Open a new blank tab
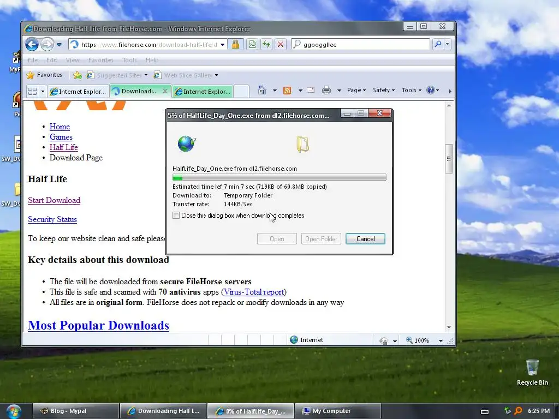 [x=241, y=92]
